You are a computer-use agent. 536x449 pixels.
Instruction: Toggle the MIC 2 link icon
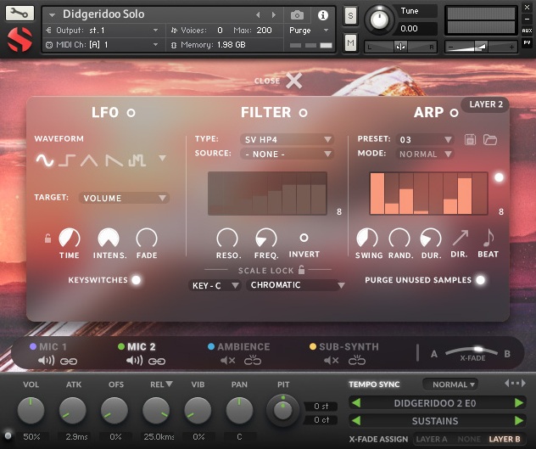click(157, 361)
